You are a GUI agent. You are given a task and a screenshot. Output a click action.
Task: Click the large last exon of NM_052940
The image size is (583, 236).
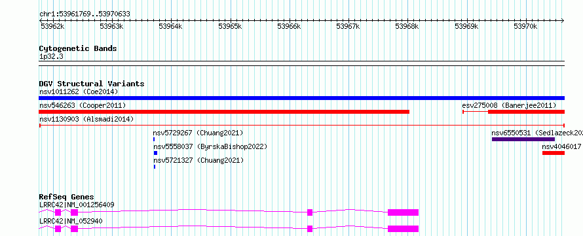pos(403,229)
